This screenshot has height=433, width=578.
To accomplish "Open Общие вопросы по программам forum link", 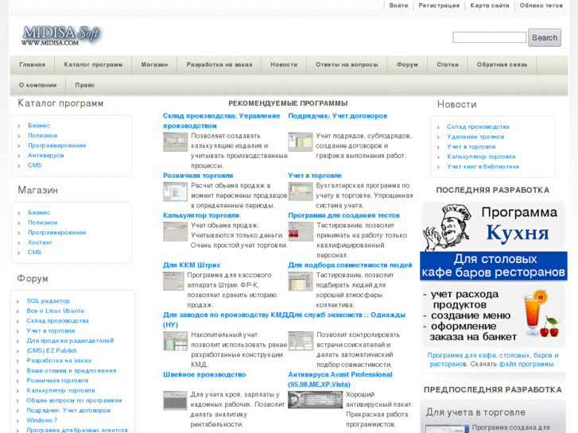I will pos(74,400).
